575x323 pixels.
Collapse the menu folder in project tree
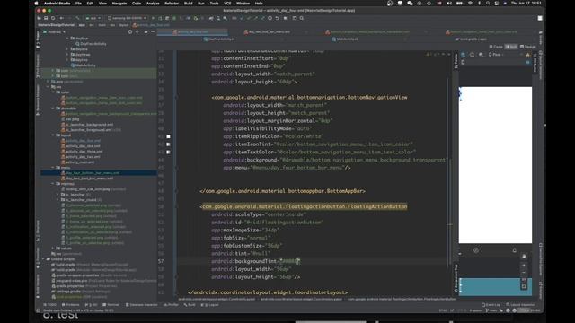[x=53, y=168]
